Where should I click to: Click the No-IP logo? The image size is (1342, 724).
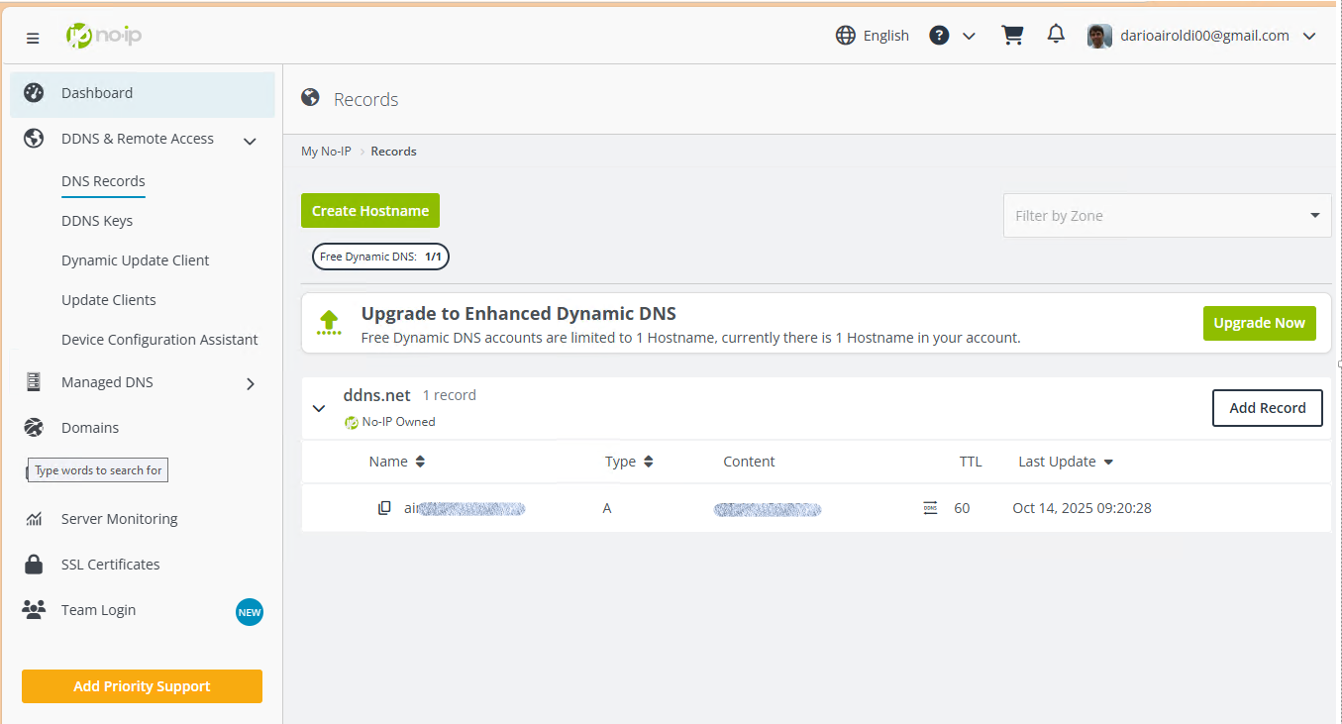click(x=104, y=37)
